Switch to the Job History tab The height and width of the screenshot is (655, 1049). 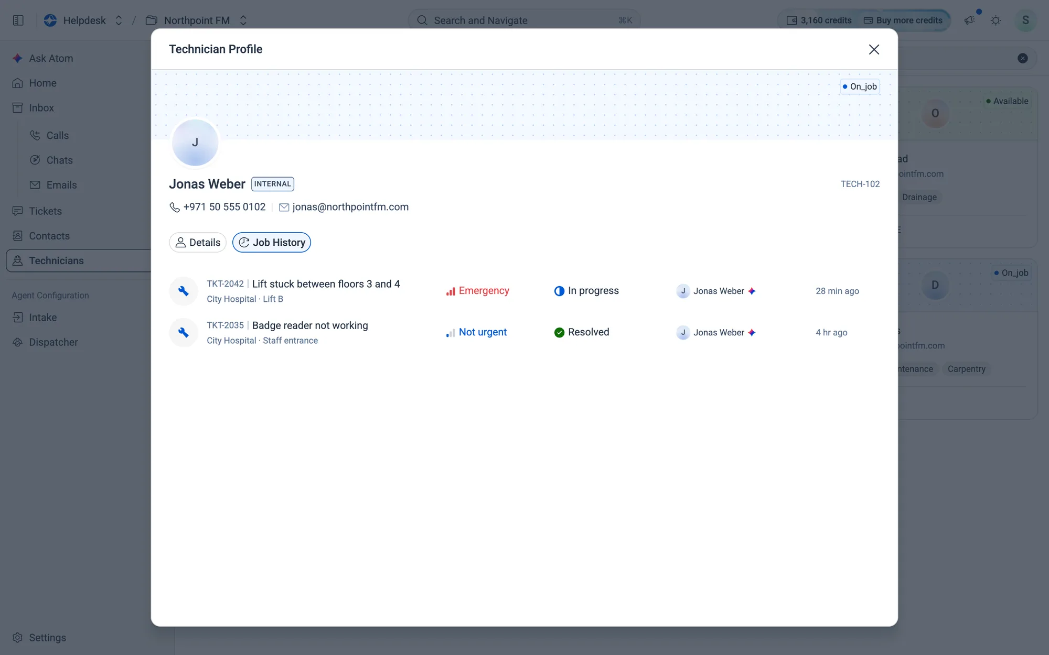coord(272,243)
